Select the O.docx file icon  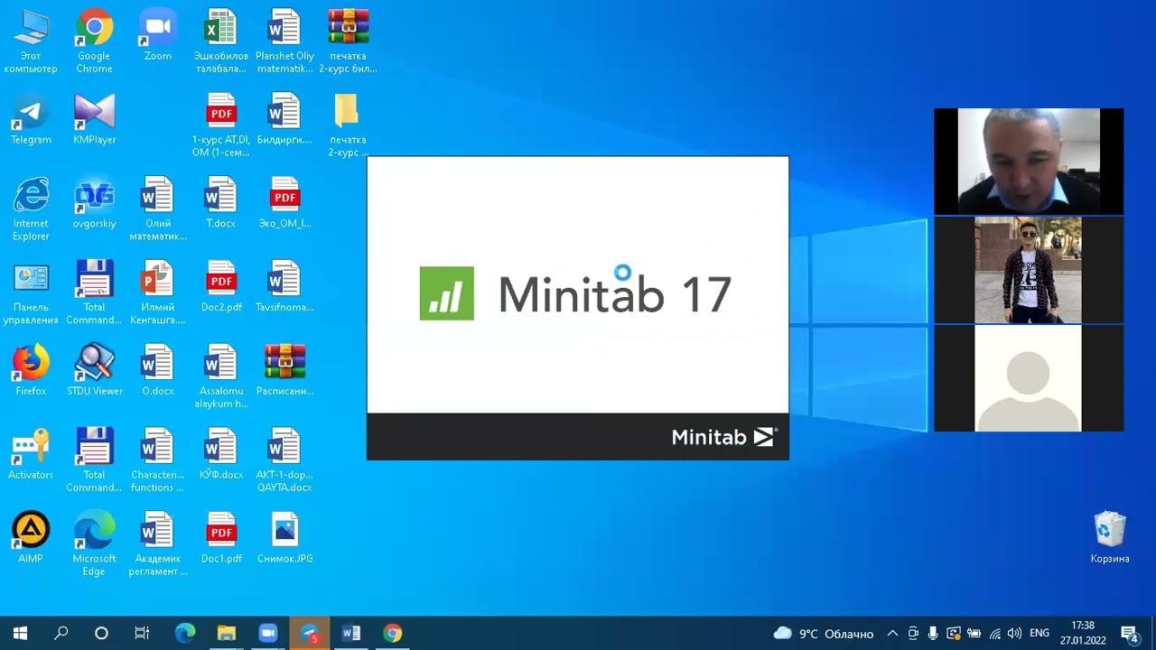point(158,371)
